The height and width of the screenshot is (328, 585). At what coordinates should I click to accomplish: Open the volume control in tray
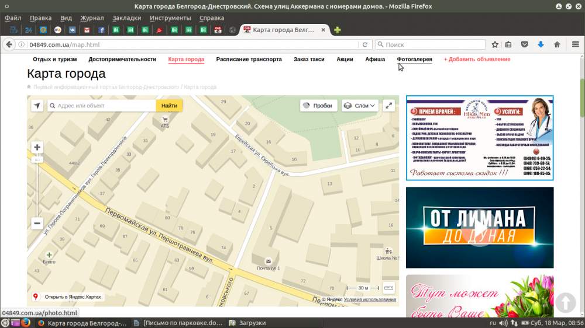tap(503, 323)
